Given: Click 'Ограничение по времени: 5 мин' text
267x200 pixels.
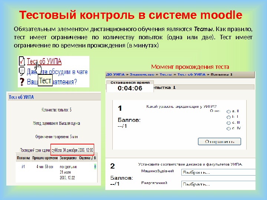Looking at the screenshot, I should [x=56, y=137].
